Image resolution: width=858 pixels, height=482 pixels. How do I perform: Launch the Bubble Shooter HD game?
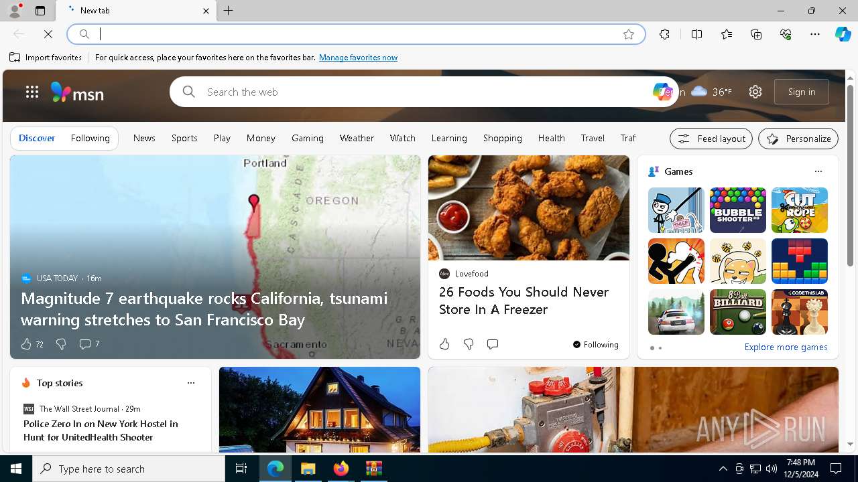[738, 210]
